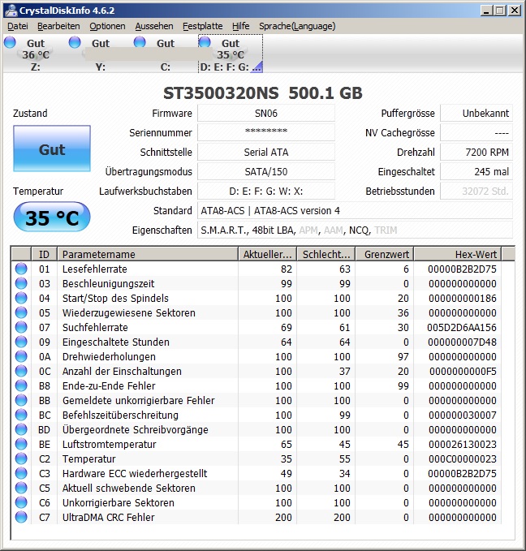Click status orb for Suchfehlerrate row
This screenshot has width=526, height=551.
point(21,327)
